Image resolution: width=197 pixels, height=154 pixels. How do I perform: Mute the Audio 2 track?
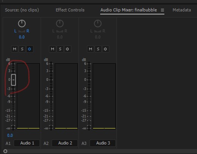pos(52,49)
